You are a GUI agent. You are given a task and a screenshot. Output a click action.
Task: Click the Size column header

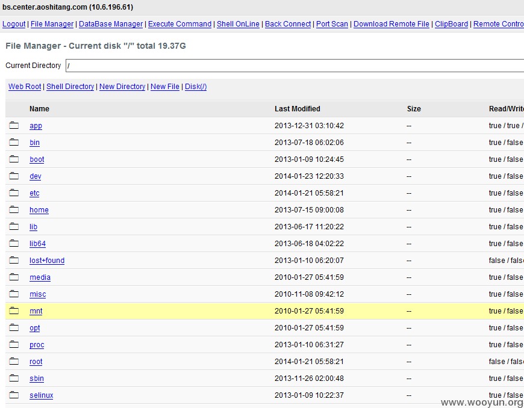click(x=414, y=109)
